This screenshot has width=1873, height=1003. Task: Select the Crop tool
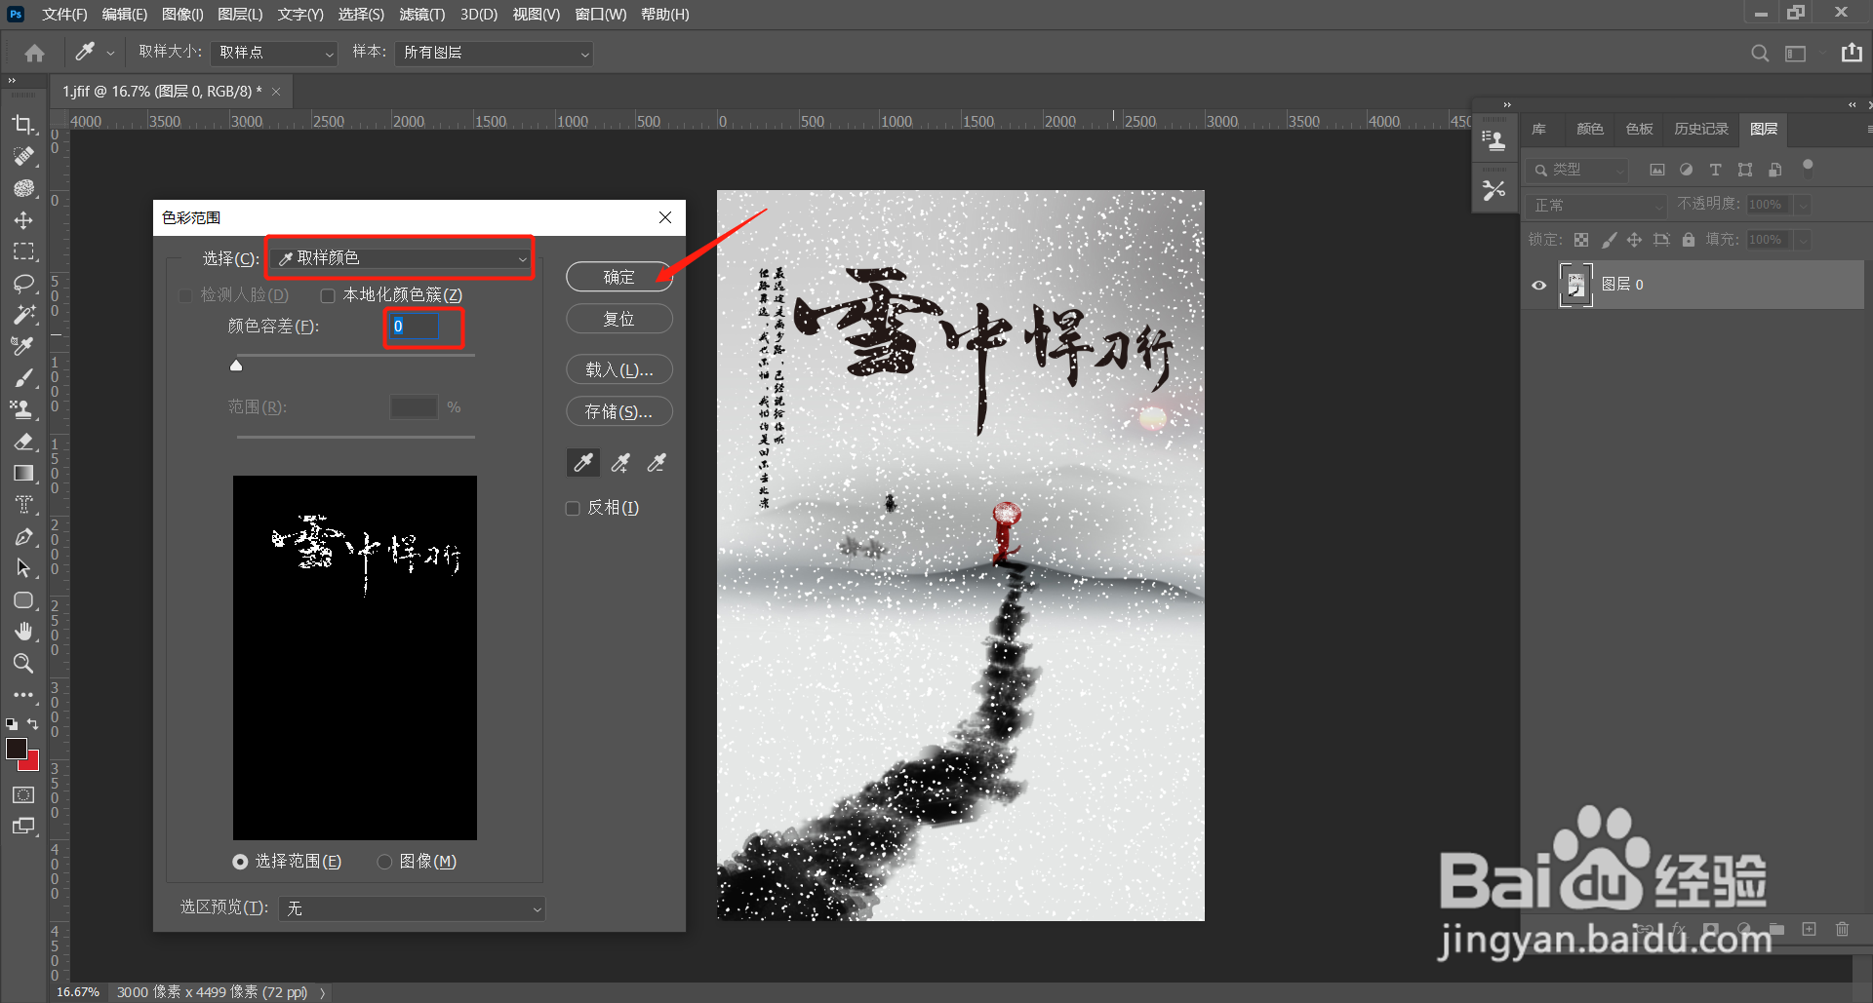click(23, 125)
